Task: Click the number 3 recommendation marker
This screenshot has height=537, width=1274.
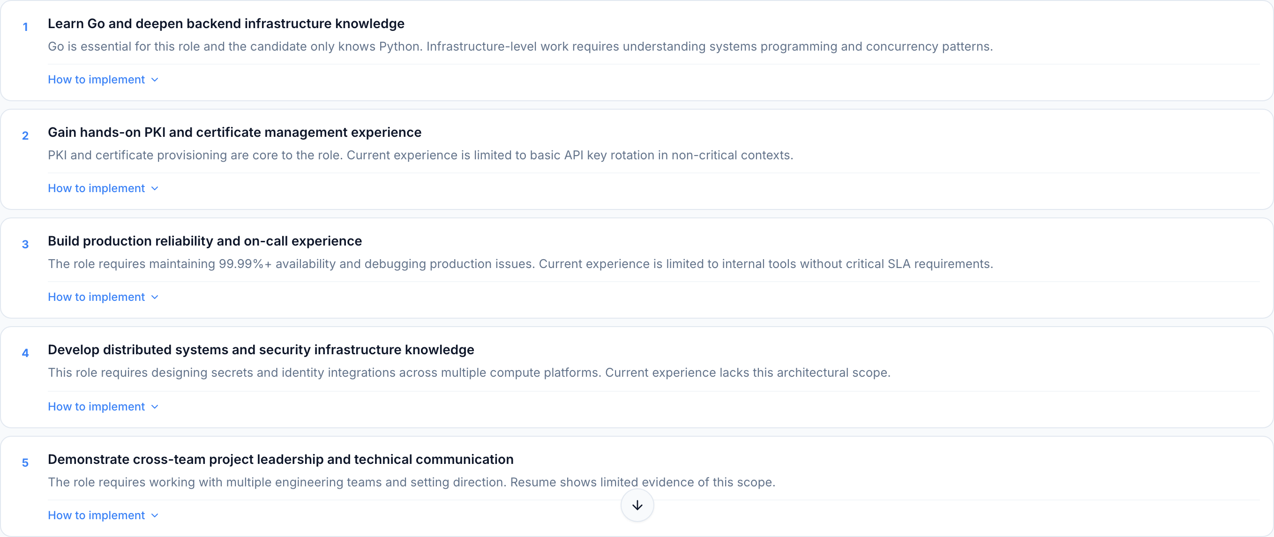Action: (25, 244)
